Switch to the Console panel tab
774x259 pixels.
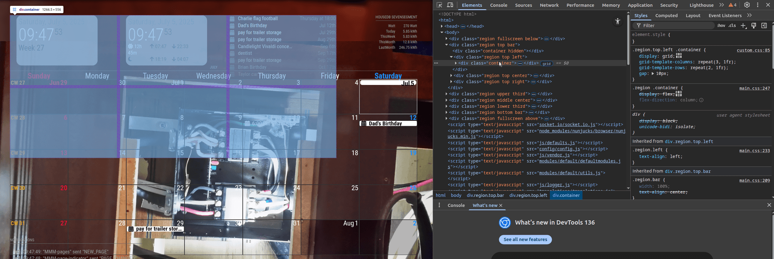coord(498,5)
